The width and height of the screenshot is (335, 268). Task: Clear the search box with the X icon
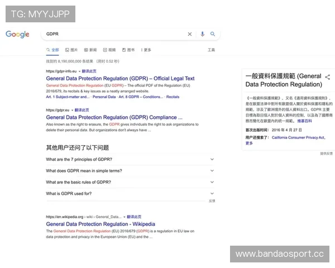click(x=190, y=34)
